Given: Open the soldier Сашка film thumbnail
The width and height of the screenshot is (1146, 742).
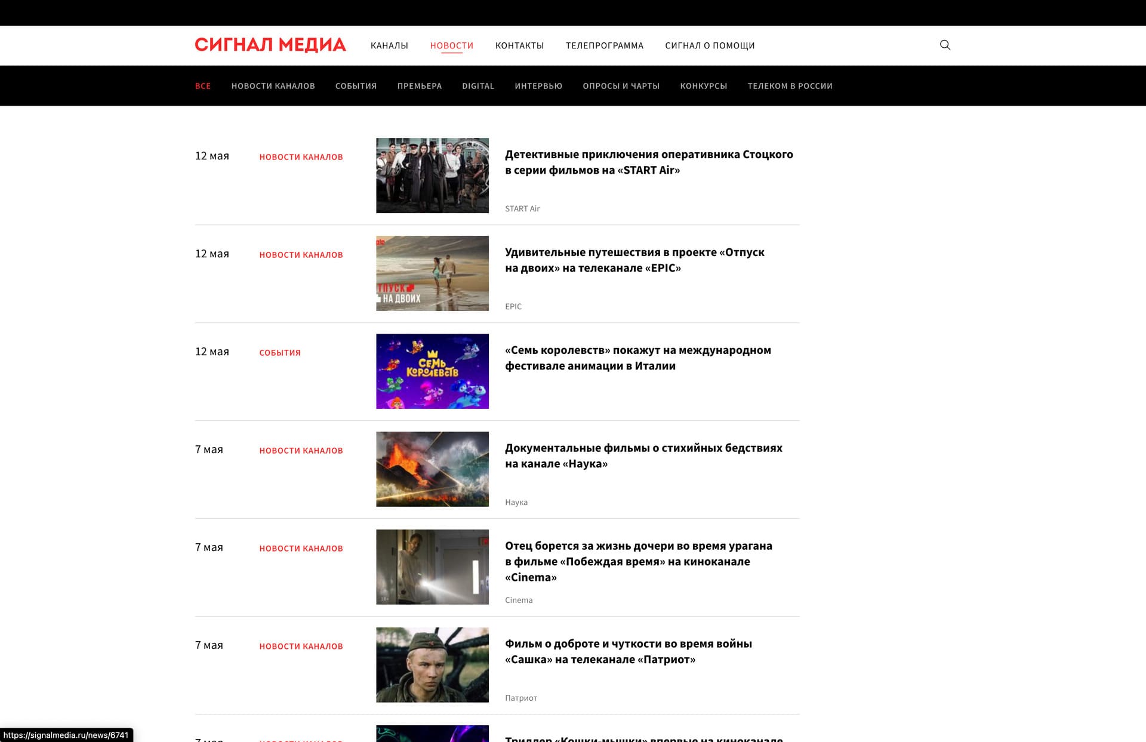Looking at the screenshot, I should 432,664.
